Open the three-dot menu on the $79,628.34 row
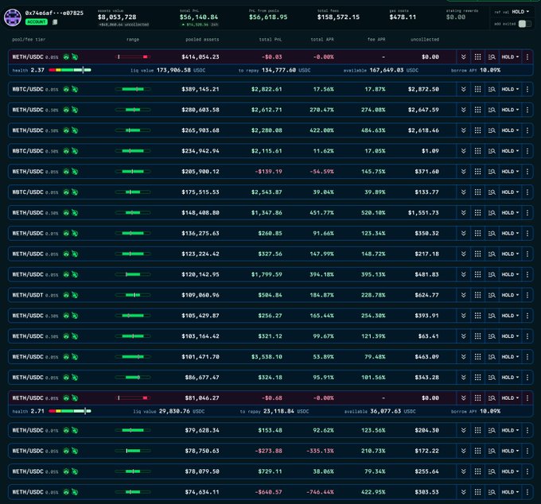This screenshot has width=541, height=504. [527, 430]
